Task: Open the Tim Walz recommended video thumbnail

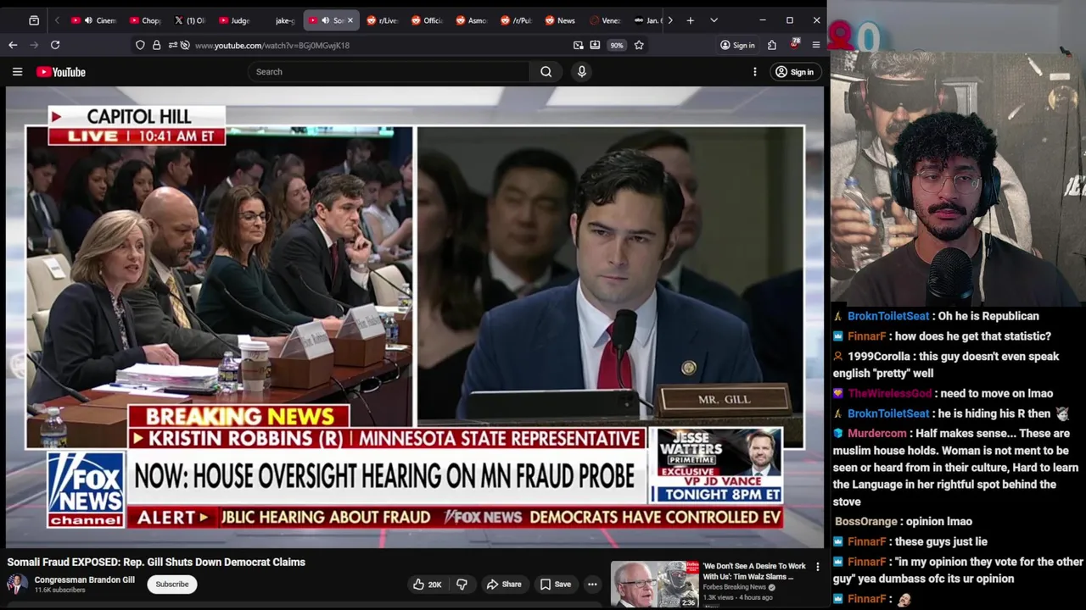Action: pyautogui.click(x=655, y=584)
